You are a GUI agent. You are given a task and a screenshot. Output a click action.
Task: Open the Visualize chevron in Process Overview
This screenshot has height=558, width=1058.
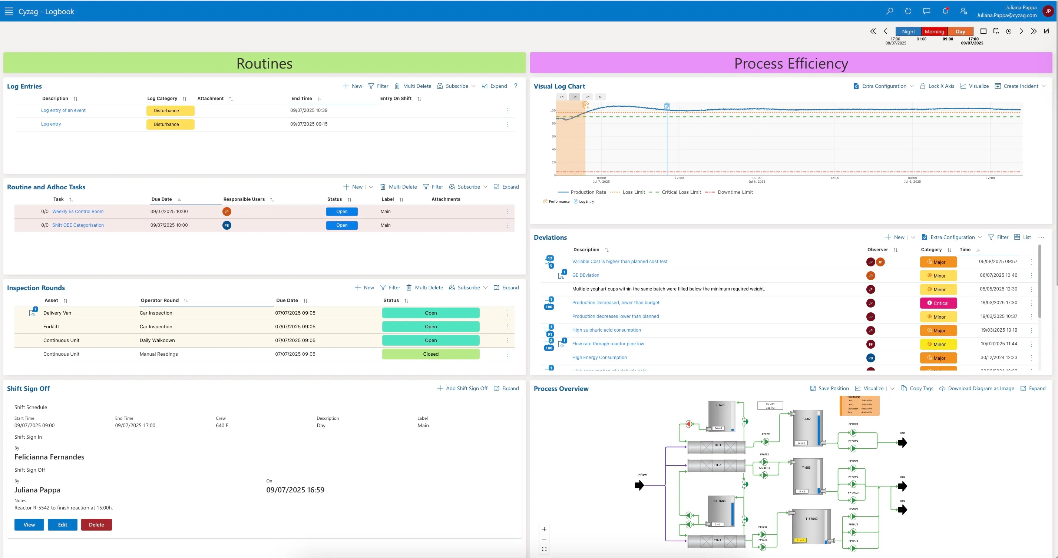[892, 388]
